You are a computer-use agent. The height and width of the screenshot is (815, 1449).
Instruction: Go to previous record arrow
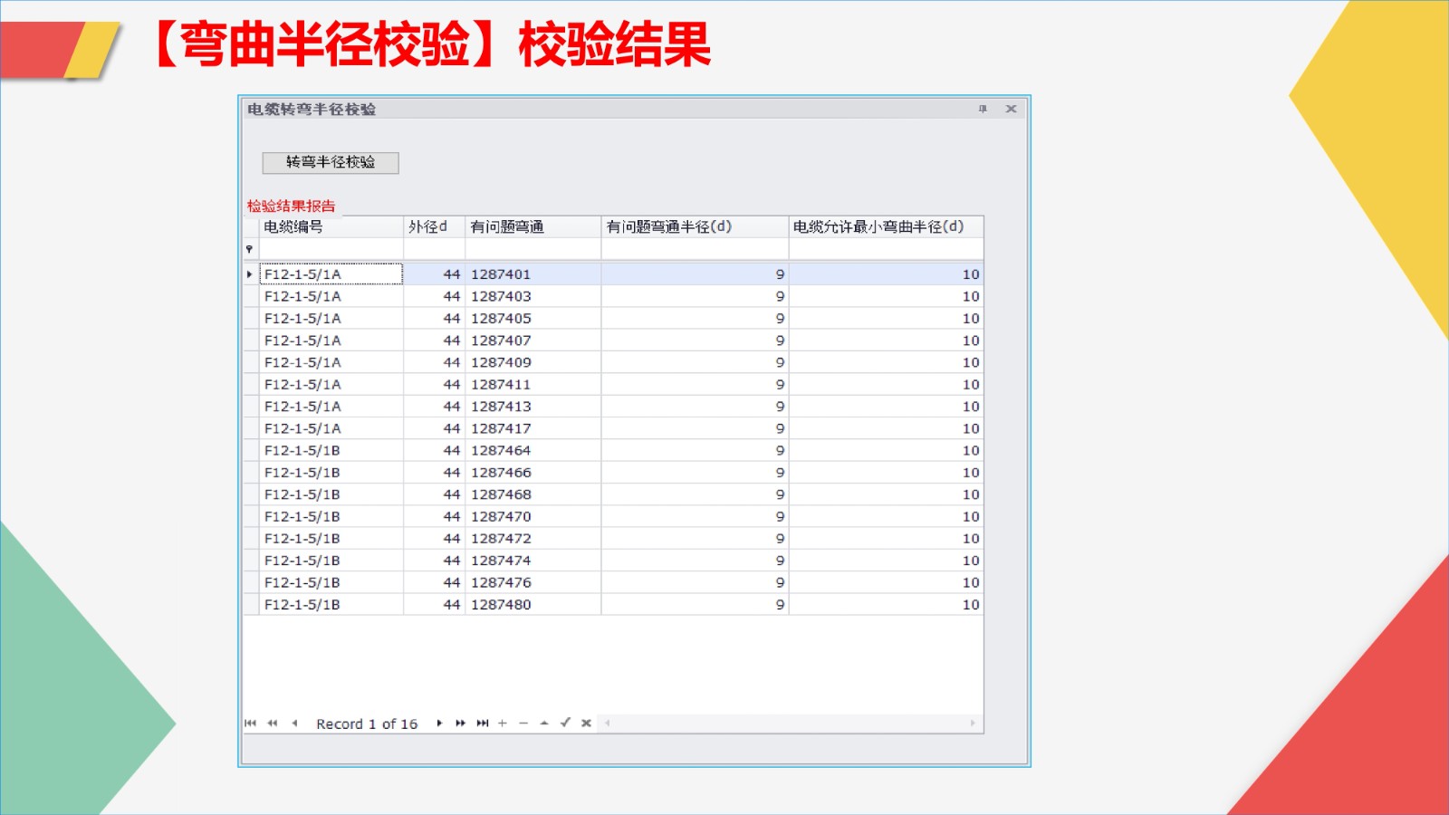click(294, 723)
